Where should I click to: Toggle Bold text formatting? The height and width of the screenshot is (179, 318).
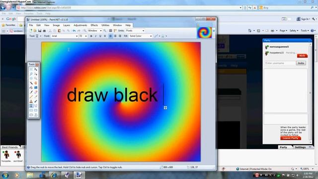click(x=91, y=36)
